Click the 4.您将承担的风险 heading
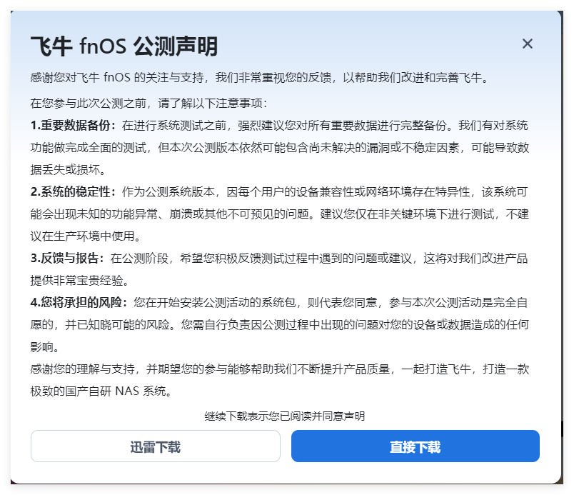 [79, 303]
